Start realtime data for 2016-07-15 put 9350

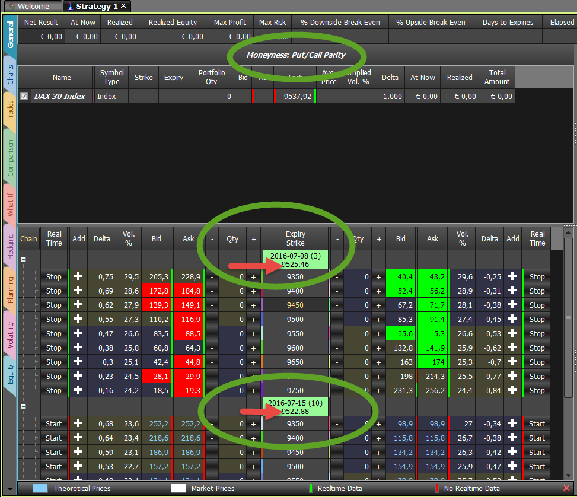537,424
